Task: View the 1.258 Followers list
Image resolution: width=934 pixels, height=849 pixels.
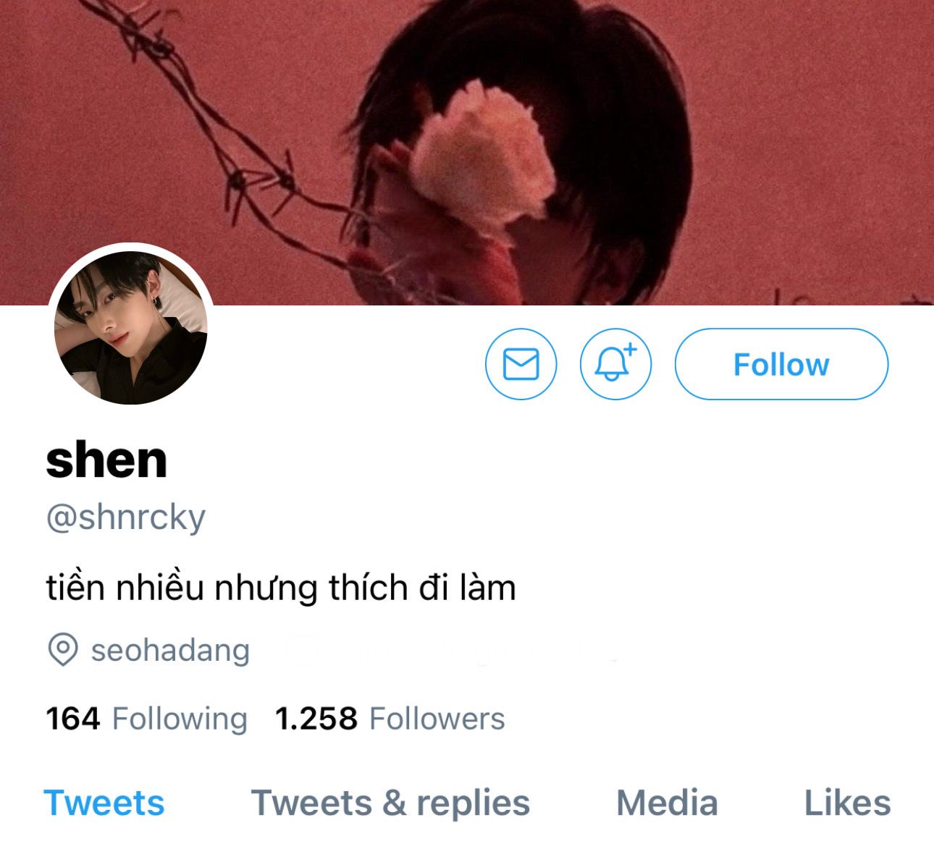Action: (x=390, y=719)
